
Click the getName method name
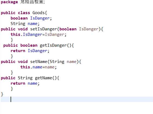43,78
